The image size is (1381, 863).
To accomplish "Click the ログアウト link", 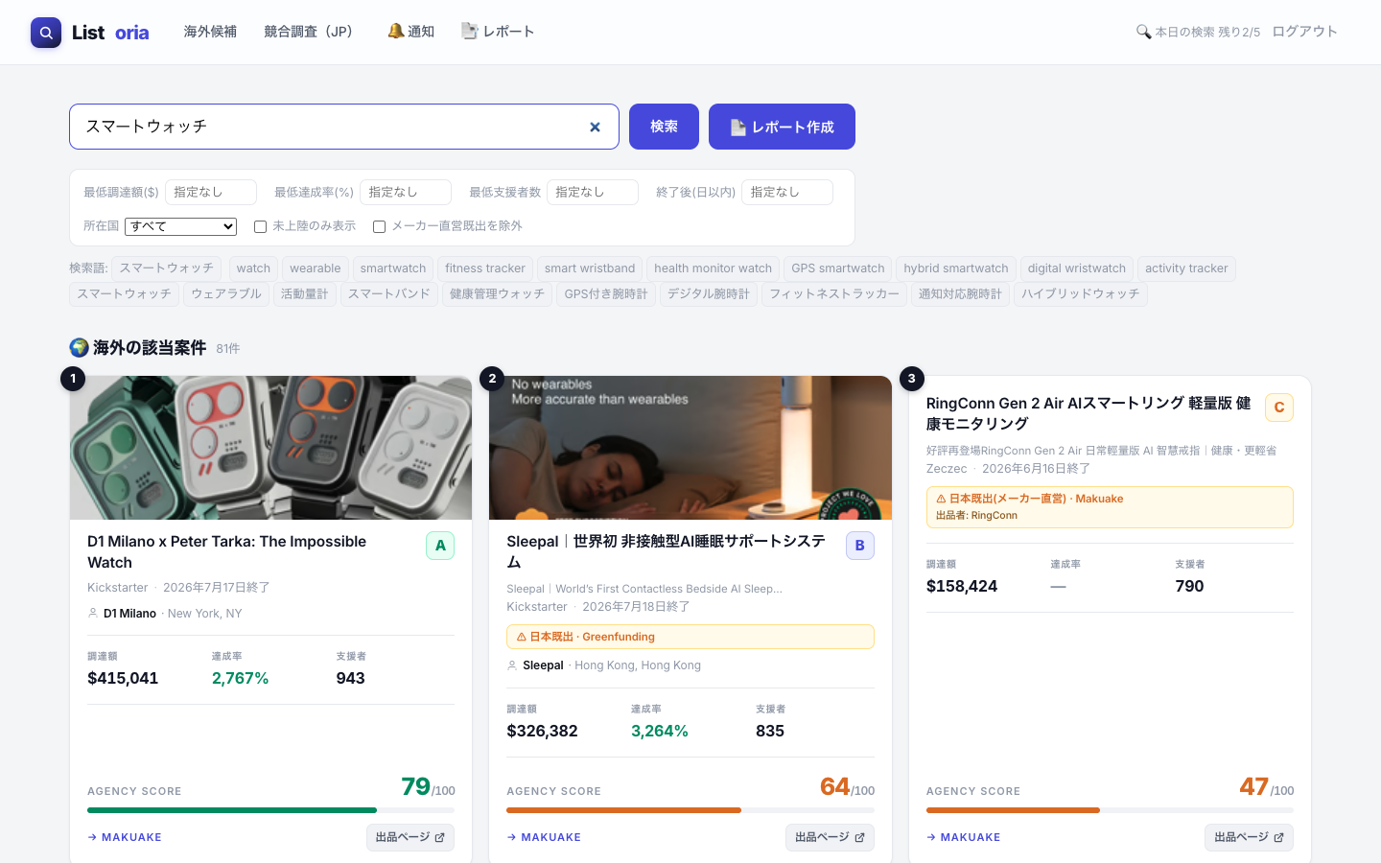I will point(1304,32).
